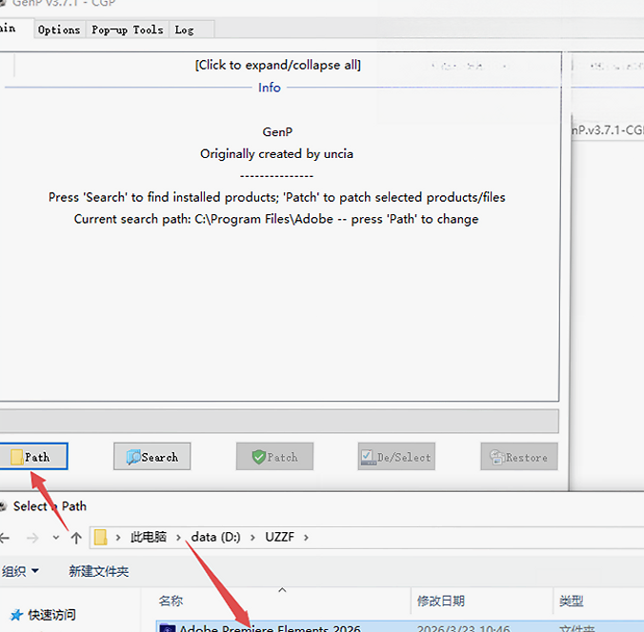Open the Options tab in GenP
644x632 pixels.
[x=59, y=30]
